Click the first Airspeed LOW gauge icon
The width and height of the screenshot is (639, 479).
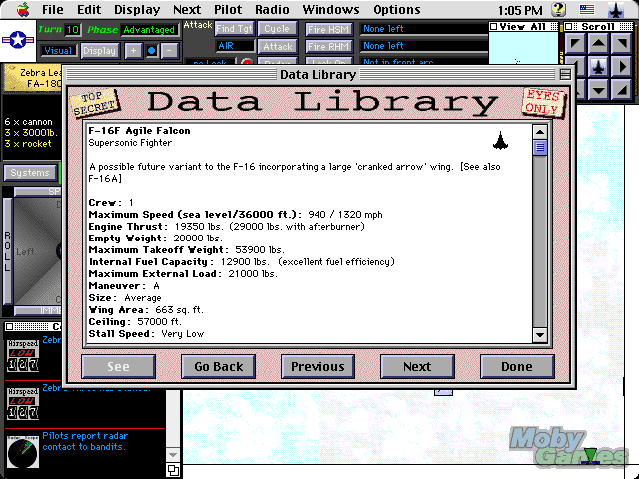(23, 355)
